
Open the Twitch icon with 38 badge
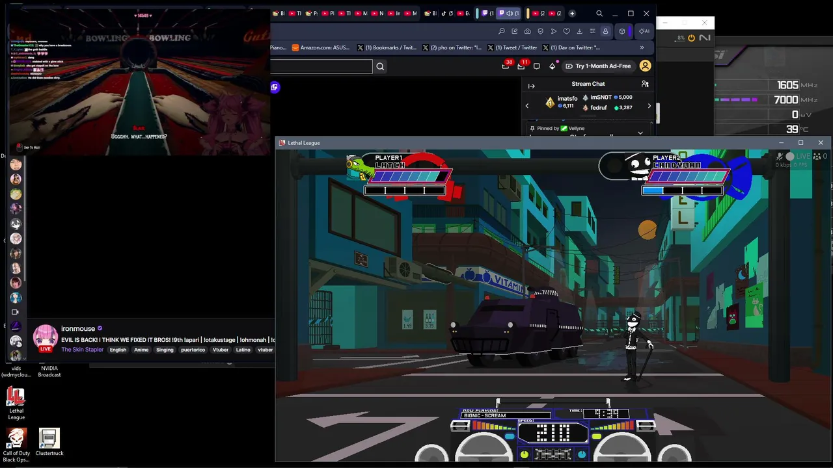click(x=506, y=66)
